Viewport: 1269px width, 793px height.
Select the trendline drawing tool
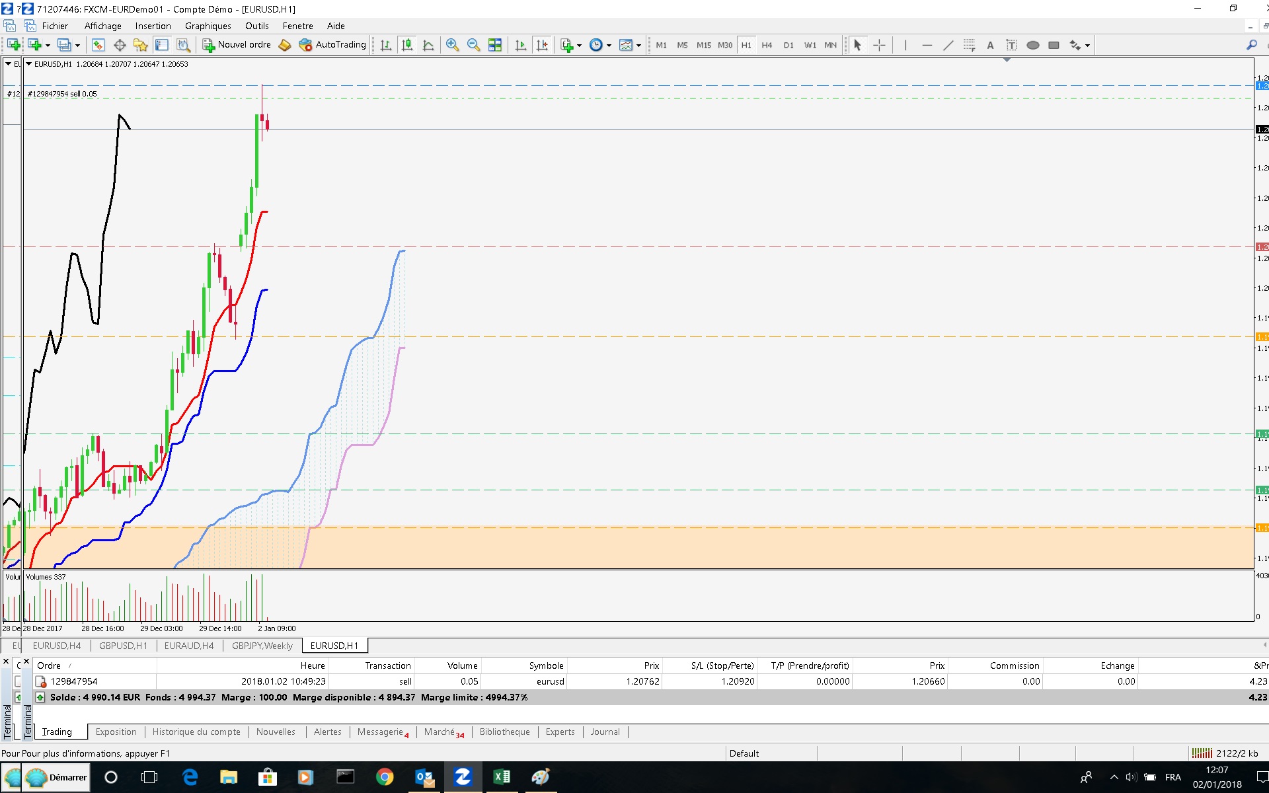tap(948, 45)
